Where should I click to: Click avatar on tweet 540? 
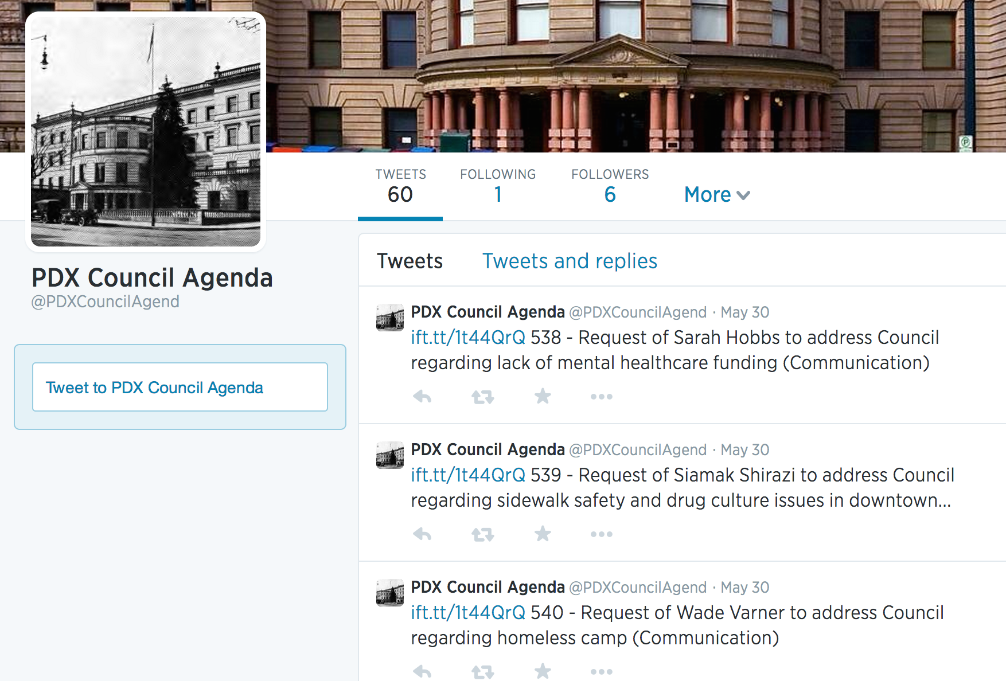pos(390,593)
